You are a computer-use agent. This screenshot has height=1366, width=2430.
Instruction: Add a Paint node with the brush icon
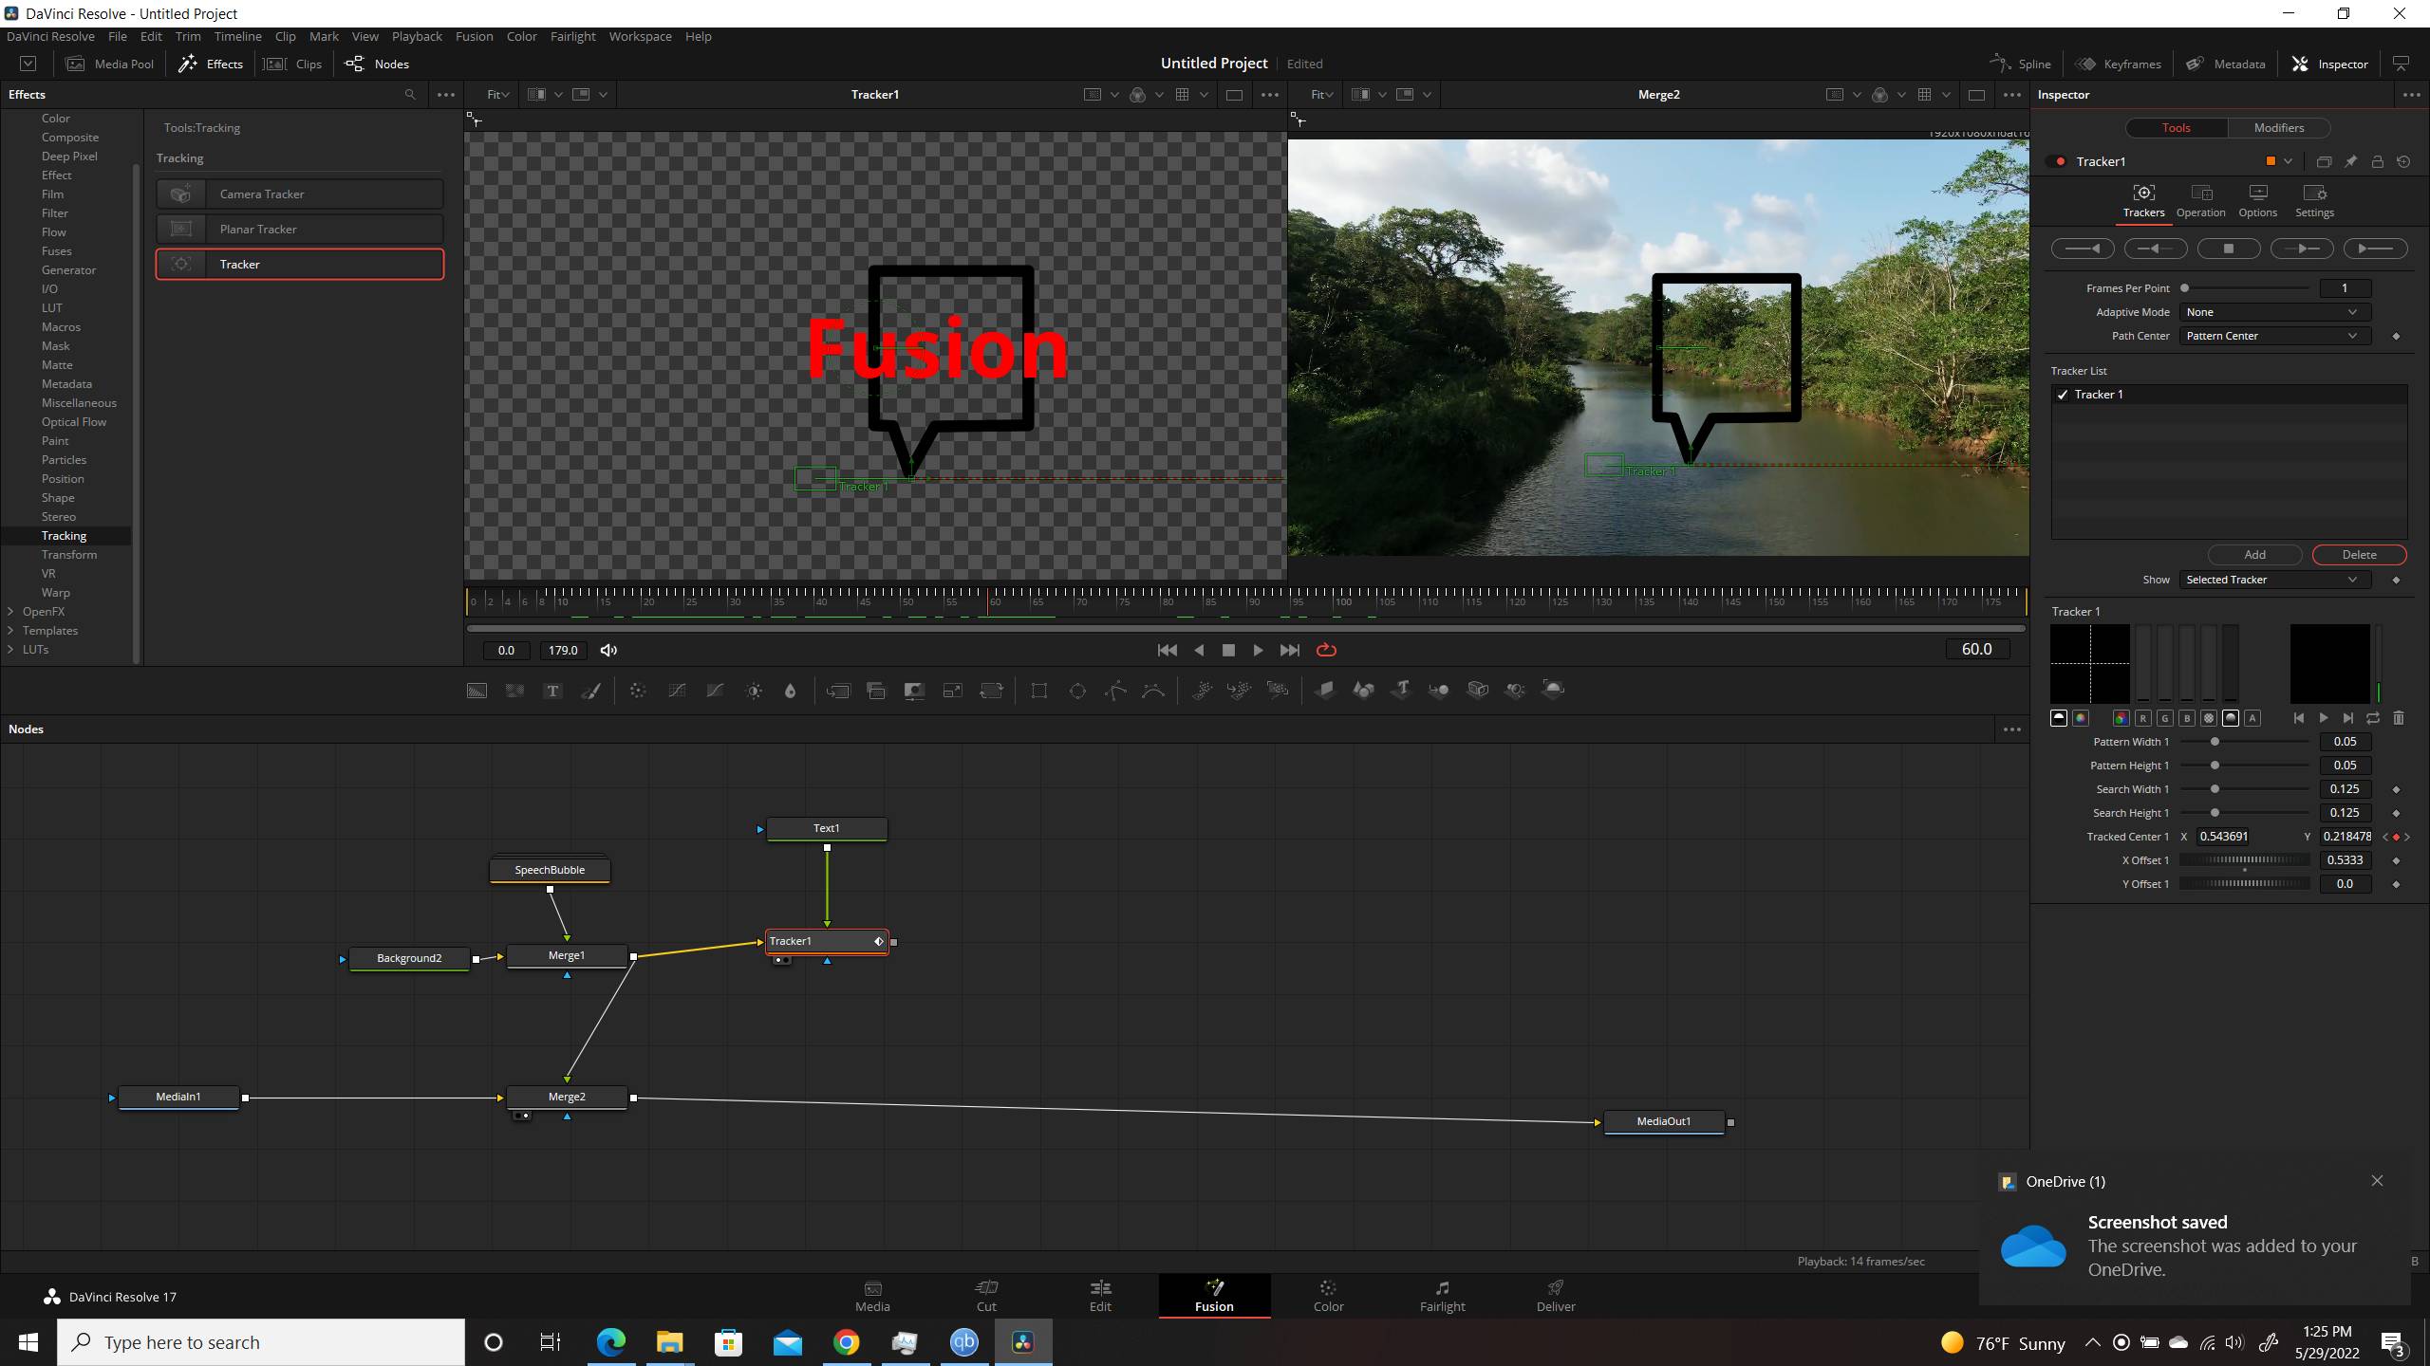[x=590, y=691]
